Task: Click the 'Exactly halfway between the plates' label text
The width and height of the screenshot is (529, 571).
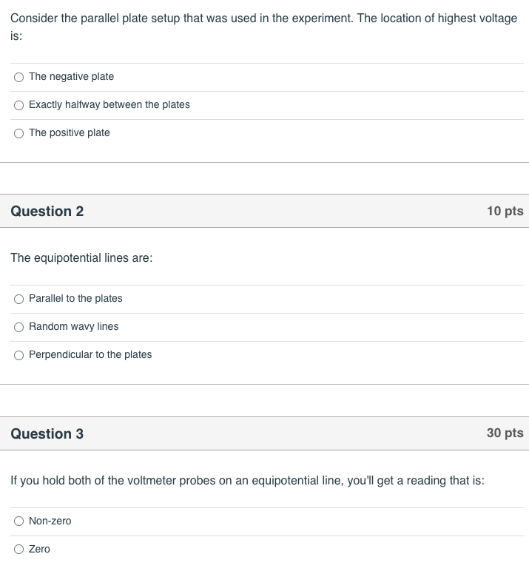Action: pos(109,104)
